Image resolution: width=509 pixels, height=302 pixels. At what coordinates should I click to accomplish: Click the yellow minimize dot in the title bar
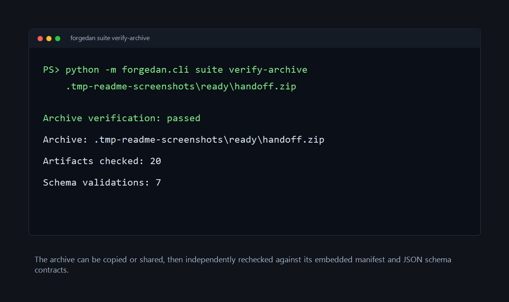point(49,39)
